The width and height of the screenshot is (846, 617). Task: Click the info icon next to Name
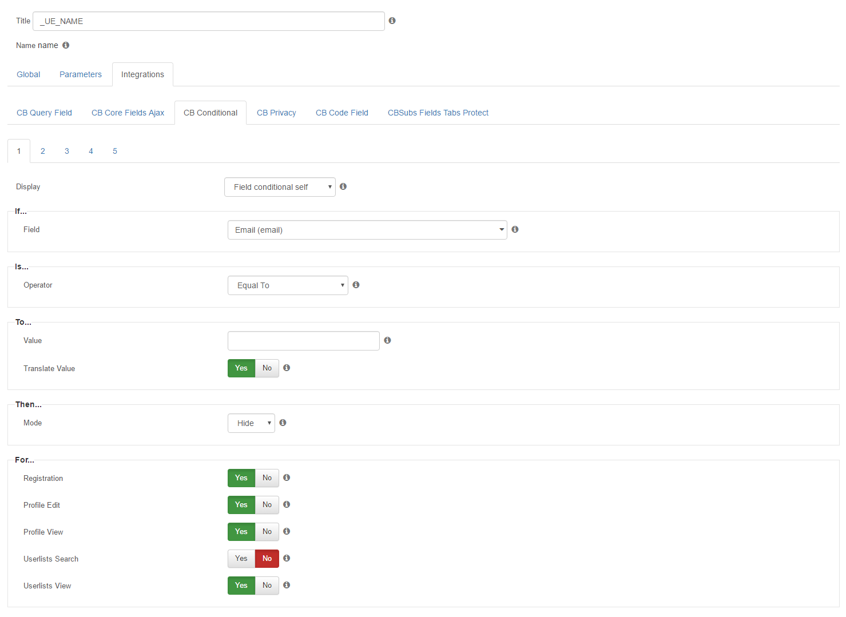(x=66, y=45)
